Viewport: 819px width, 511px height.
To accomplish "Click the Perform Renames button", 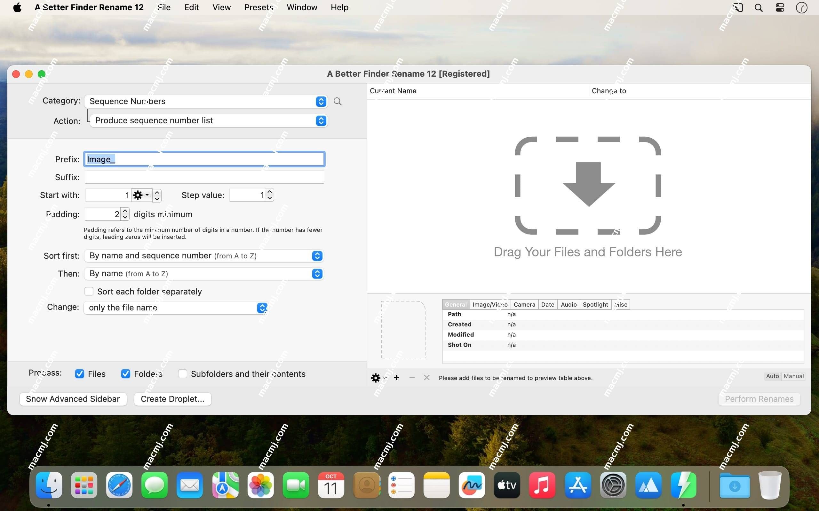I will tap(759, 399).
